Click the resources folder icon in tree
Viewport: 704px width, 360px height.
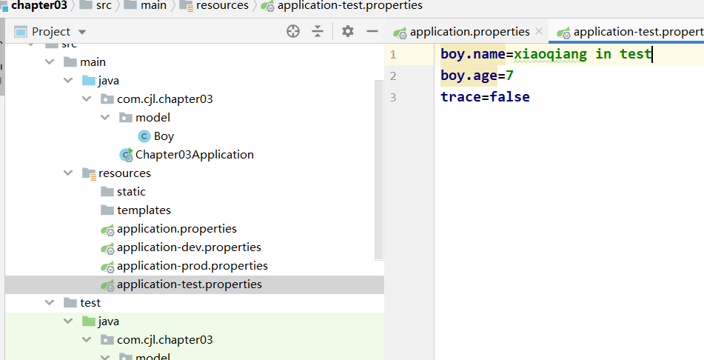click(89, 173)
